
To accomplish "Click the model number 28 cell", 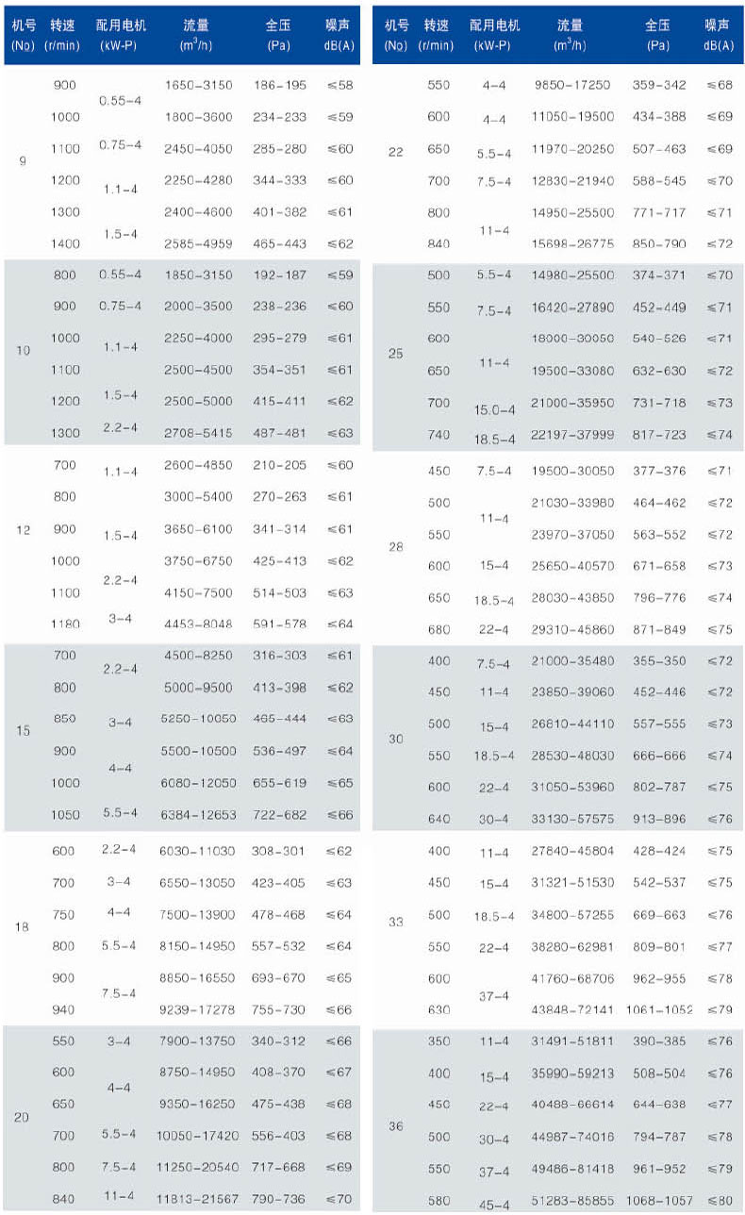I will (x=396, y=546).
